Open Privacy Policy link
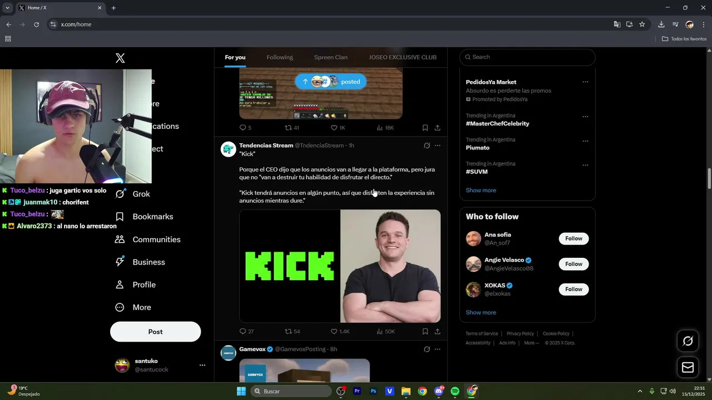This screenshot has height=400, width=712. pyautogui.click(x=520, y=334)
